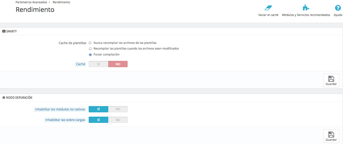Click the Ayuda help question mark icon
343x144 pixels.
[338, 8]
